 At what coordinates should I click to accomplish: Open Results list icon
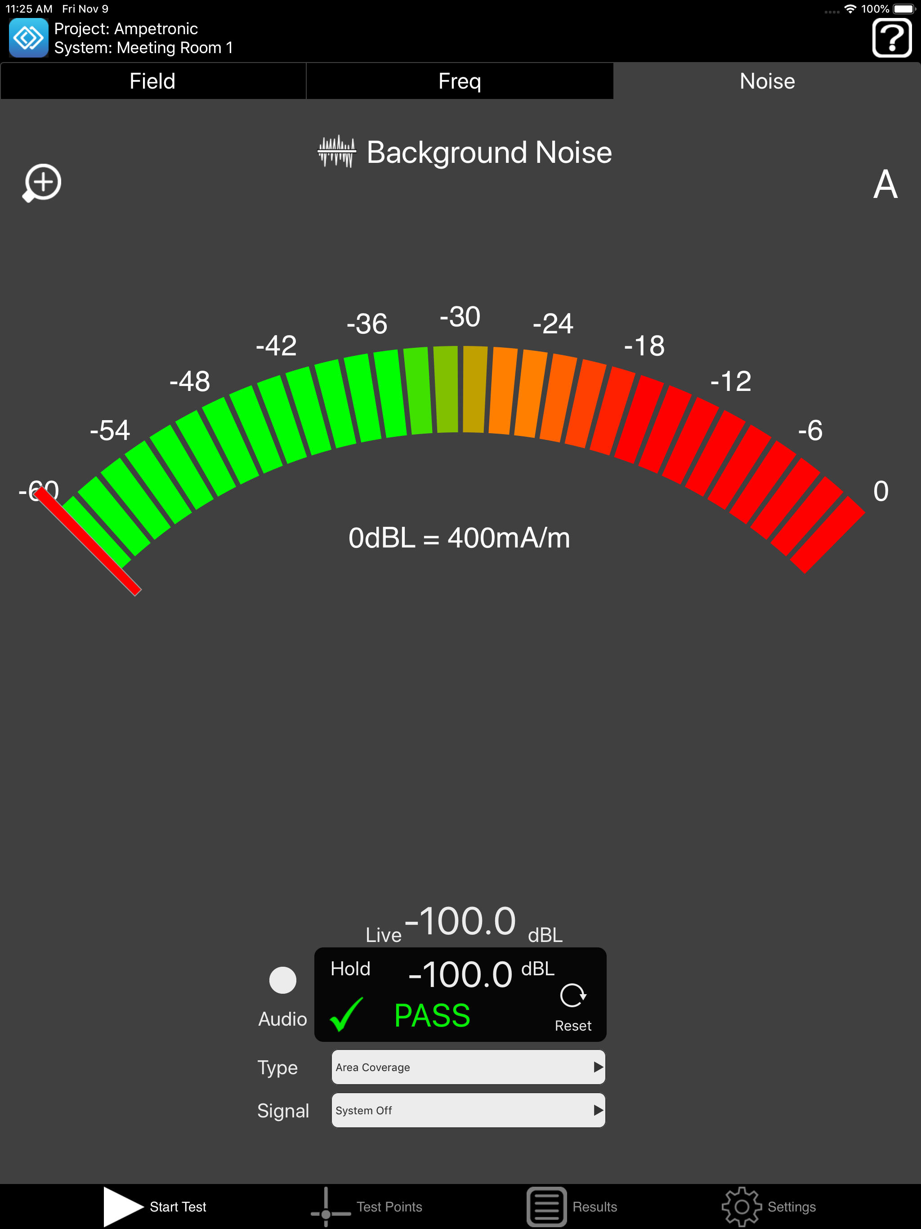coord(546,1207)
